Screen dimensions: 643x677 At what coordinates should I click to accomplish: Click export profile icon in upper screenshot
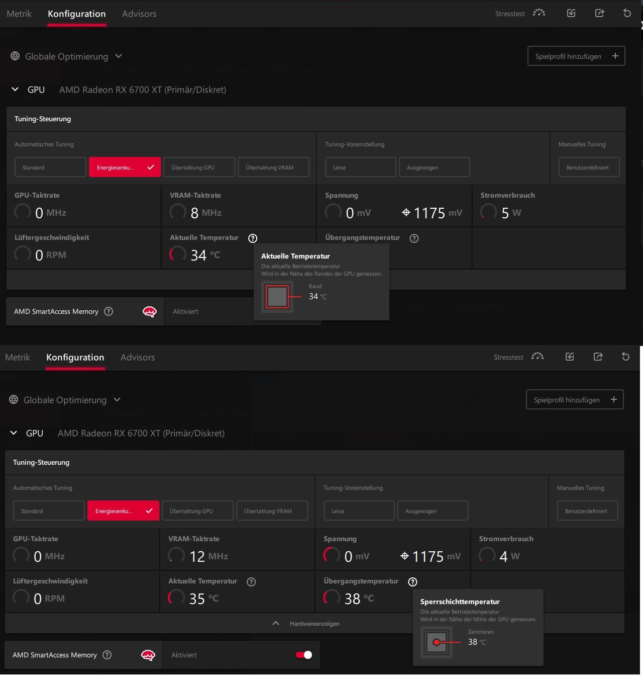click(599, 13)
